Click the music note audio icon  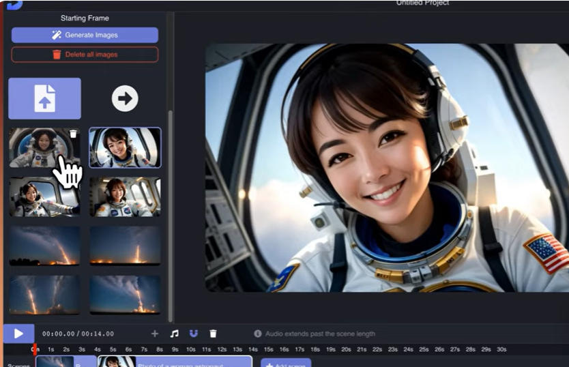point(174,334)
